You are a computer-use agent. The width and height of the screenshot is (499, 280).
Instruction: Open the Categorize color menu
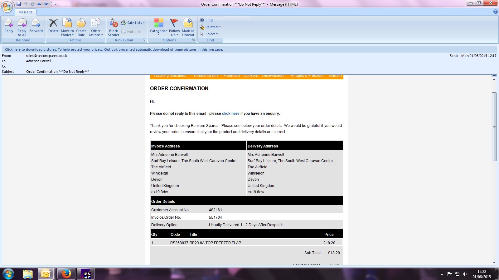[x=158, y=27]
